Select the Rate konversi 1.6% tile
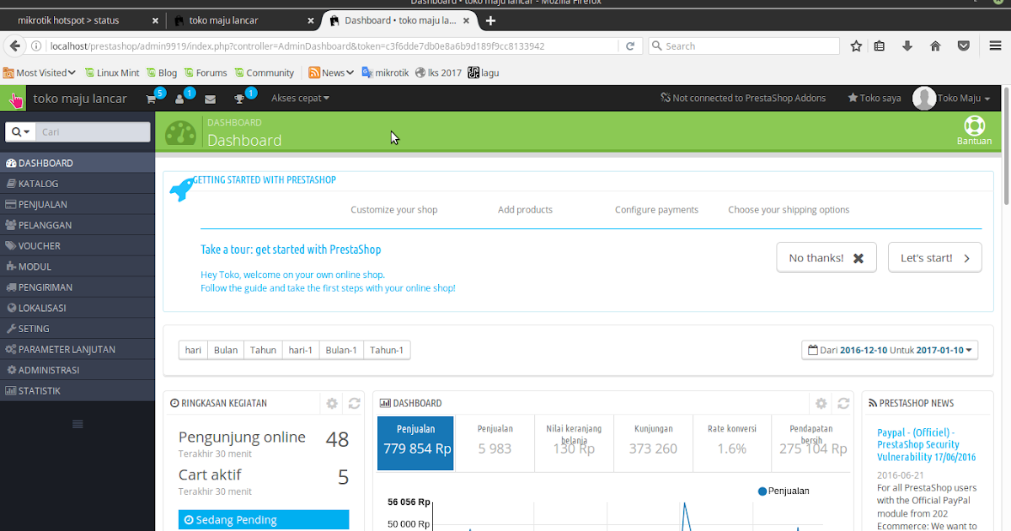The height and width of the screenshot is (531, 1011). pyautogui.click(x=731, y=442)
